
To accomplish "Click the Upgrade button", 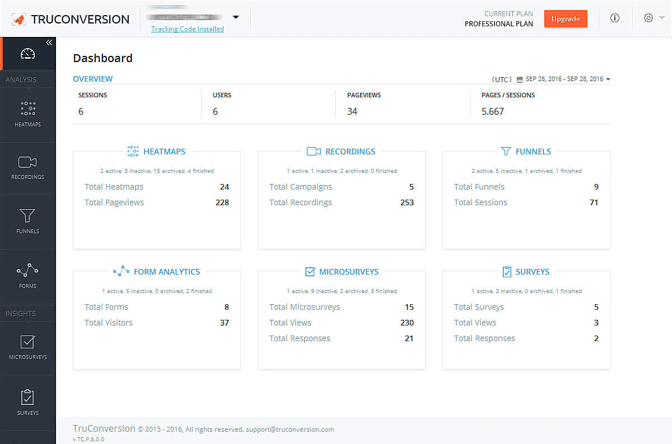I will (566, 19).
